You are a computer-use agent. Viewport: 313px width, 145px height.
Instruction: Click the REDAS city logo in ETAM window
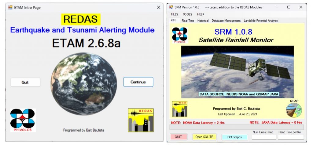tap(141, 120)
